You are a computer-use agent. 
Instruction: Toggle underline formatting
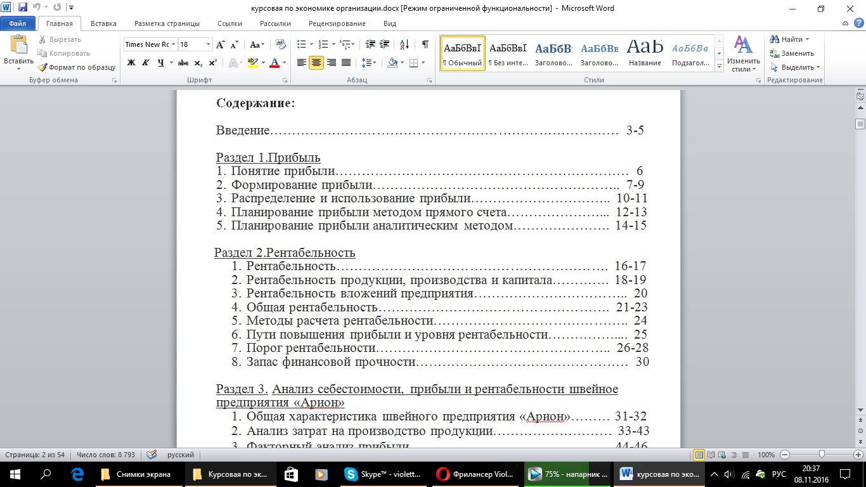[161, 63]
